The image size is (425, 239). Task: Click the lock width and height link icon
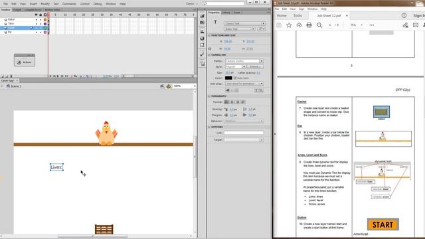210,48
